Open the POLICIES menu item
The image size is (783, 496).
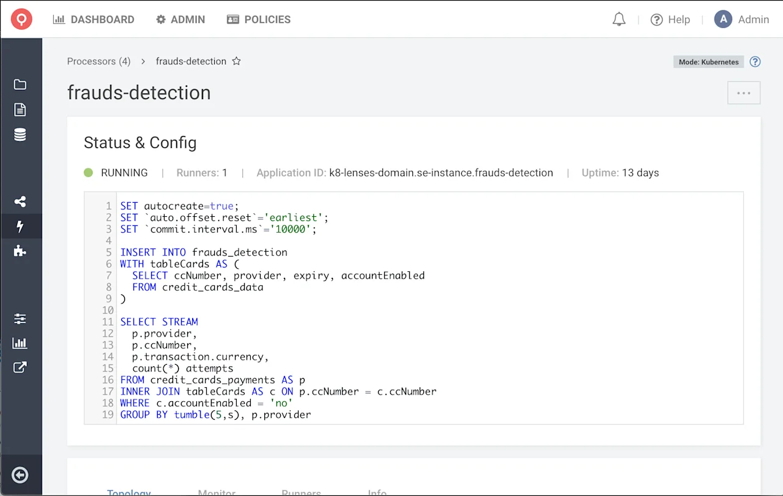pyautogui.click(x=258, y=19)
